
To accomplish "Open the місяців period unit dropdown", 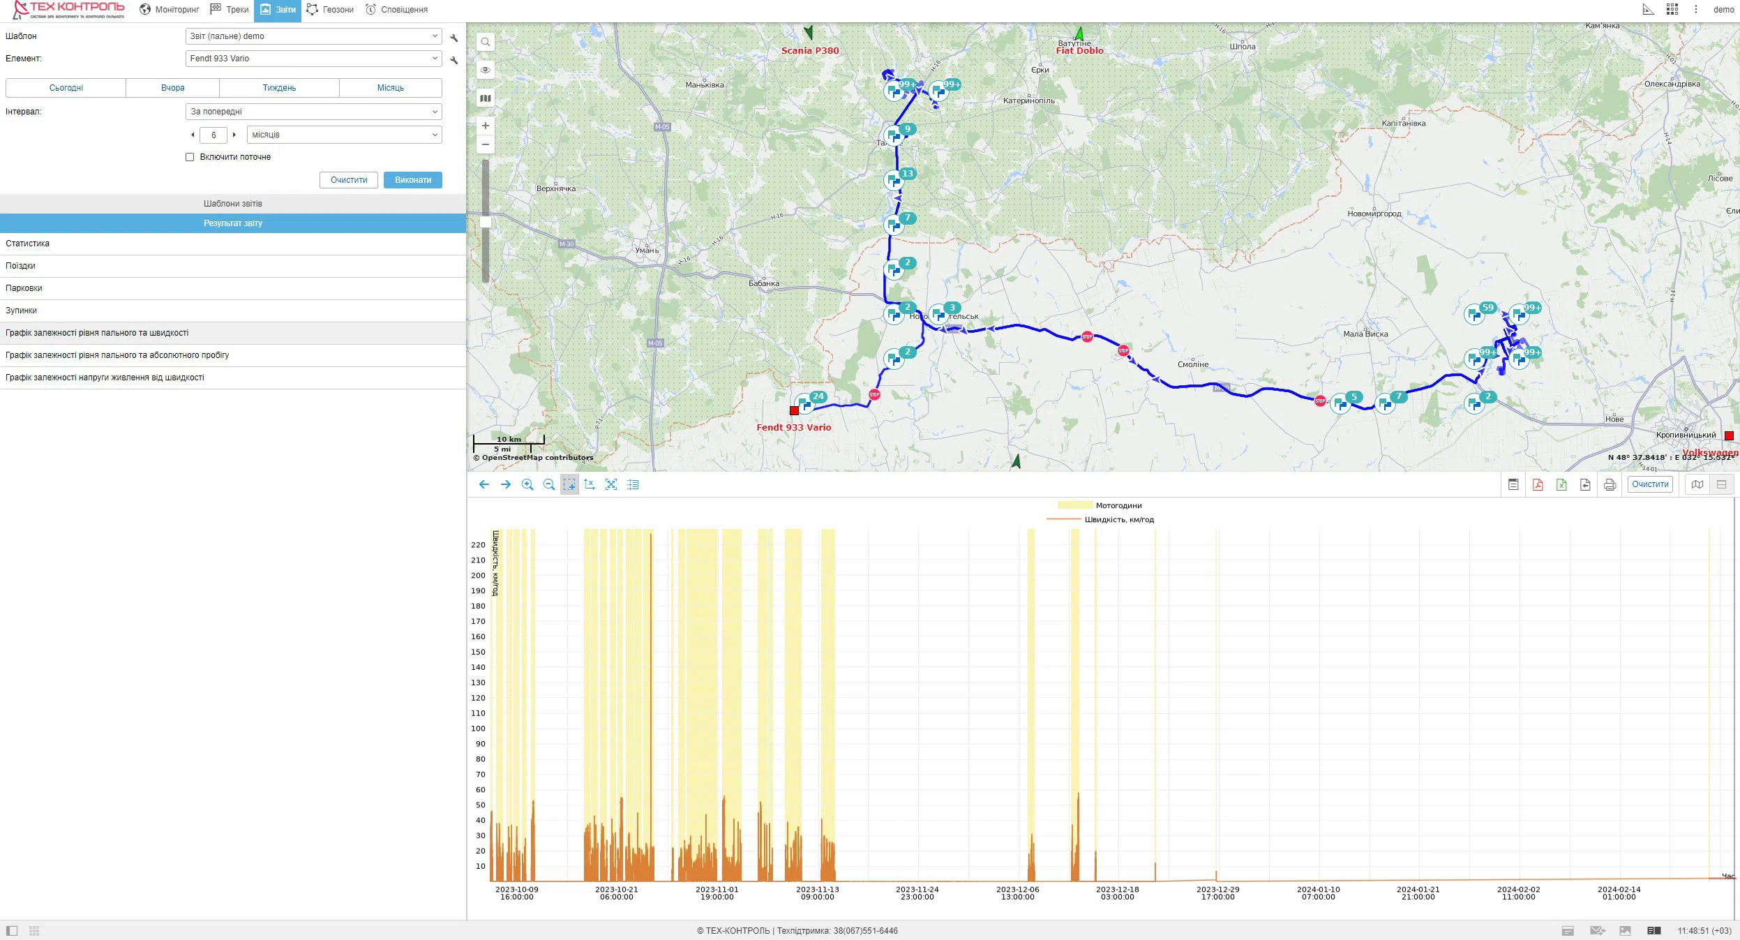I will 345,135.
